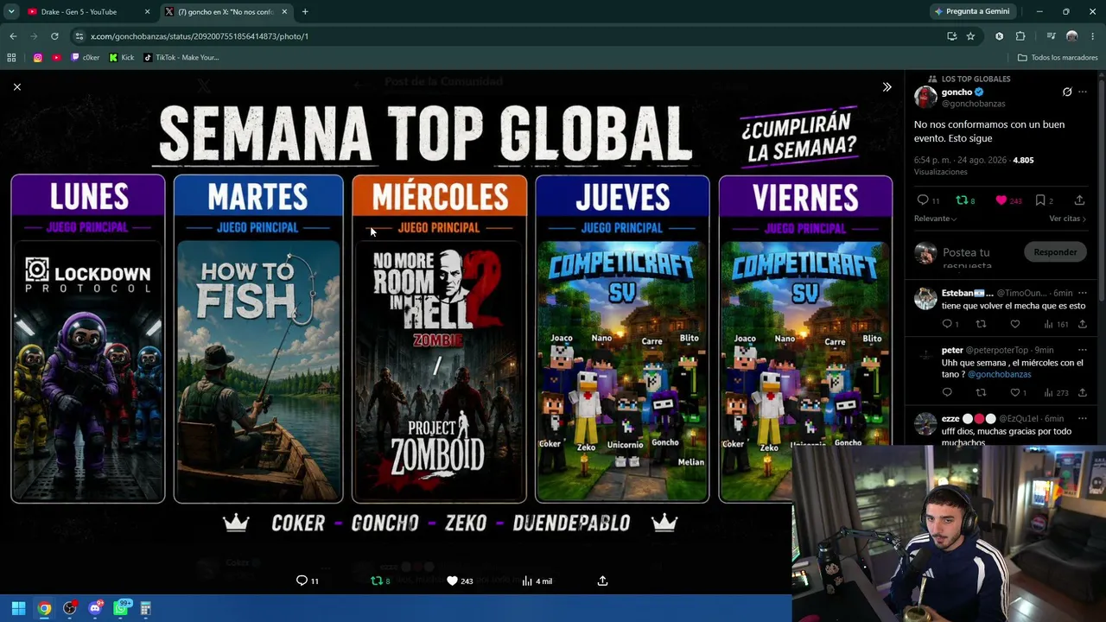Screen dimensions: 1106x622
Task: Close the photo viewer with the X
Action: pos(17,86)
